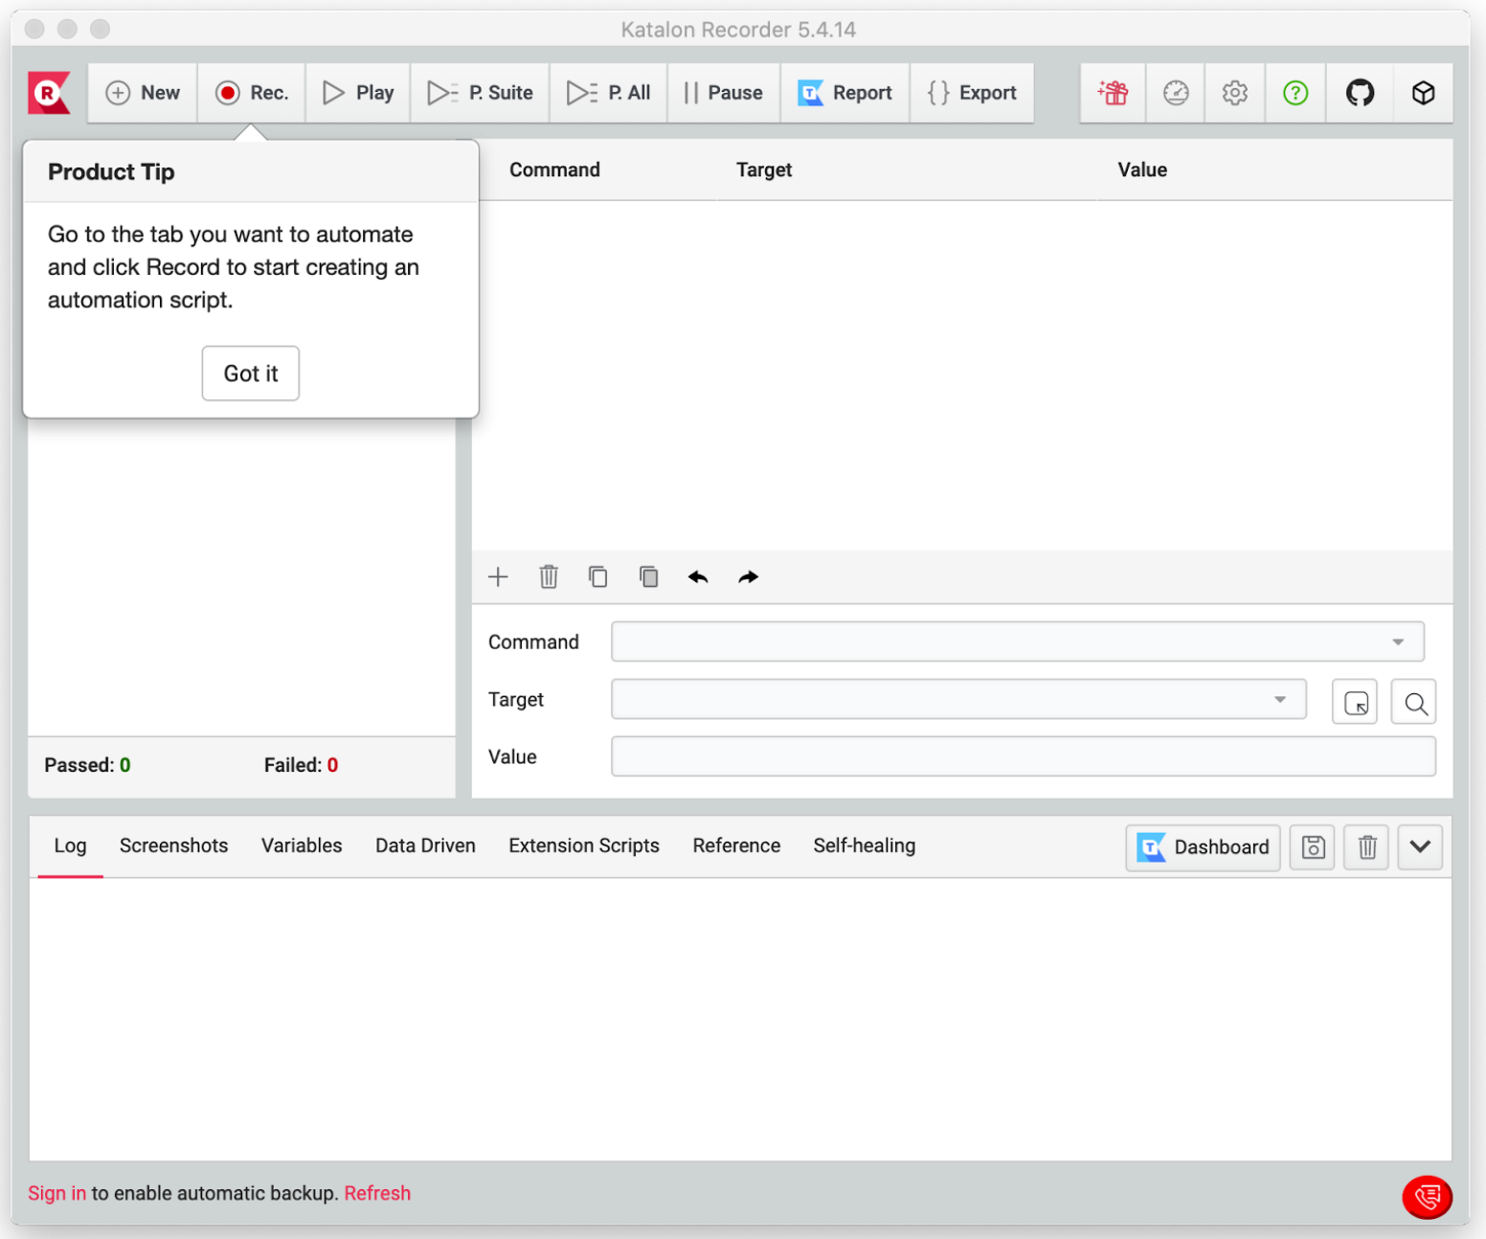Toggle recording with the Rec. button
Viewport: 1486px width, 1239px height.
(x=251, y=93)
